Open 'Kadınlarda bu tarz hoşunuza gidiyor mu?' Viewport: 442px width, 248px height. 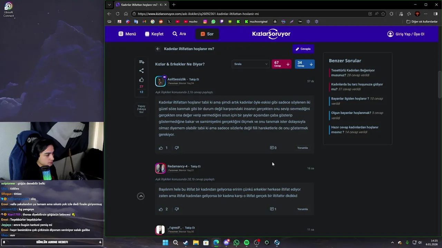tap(357, 87)
